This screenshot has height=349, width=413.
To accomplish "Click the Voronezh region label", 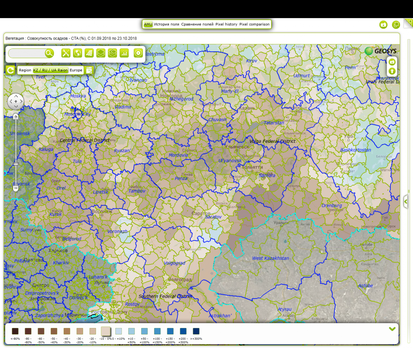I will pos(117,232).
